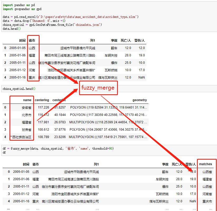Select the name column header

tap(27, 100)
